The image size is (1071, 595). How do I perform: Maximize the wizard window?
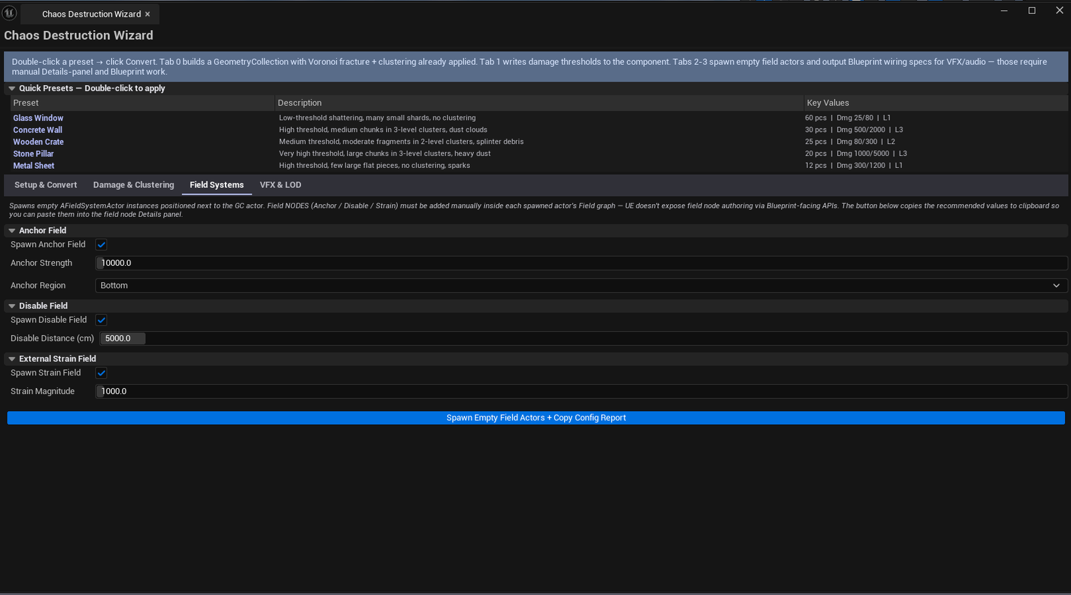pos(1032,10)
